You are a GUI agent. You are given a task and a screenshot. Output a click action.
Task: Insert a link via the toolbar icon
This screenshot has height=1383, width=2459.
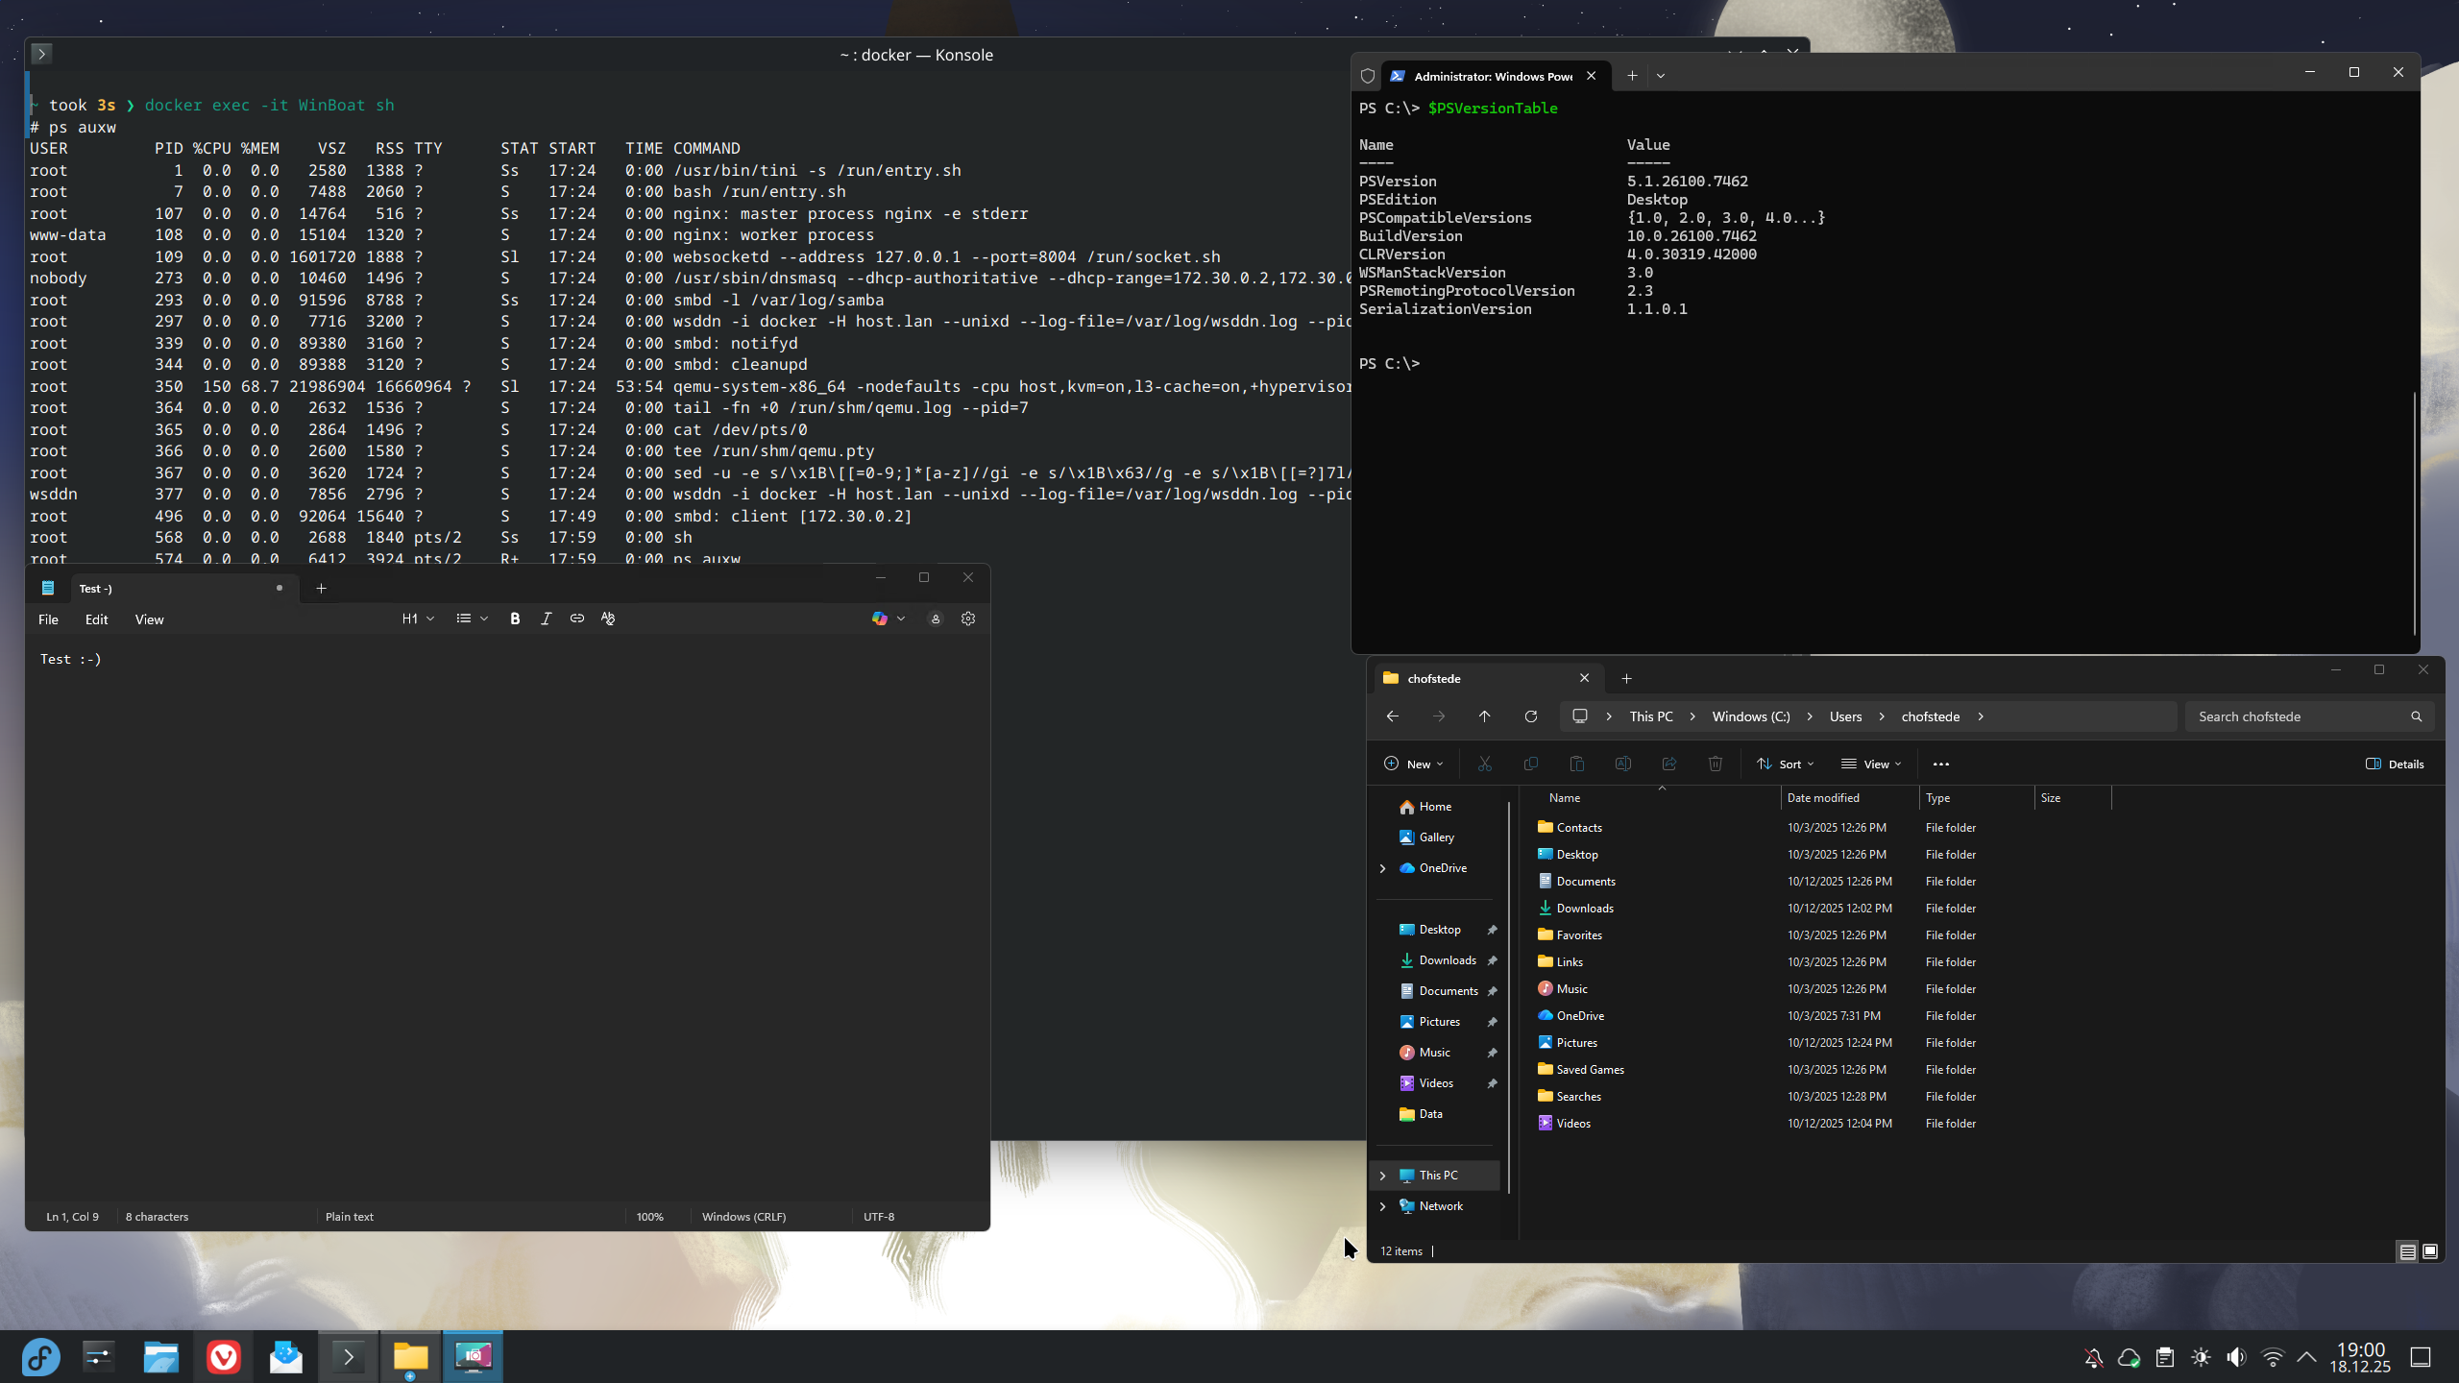pos(577,619)
